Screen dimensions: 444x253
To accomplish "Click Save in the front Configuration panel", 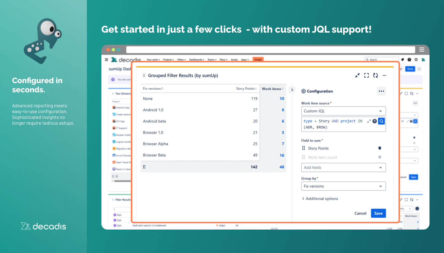I will (378, 213).
